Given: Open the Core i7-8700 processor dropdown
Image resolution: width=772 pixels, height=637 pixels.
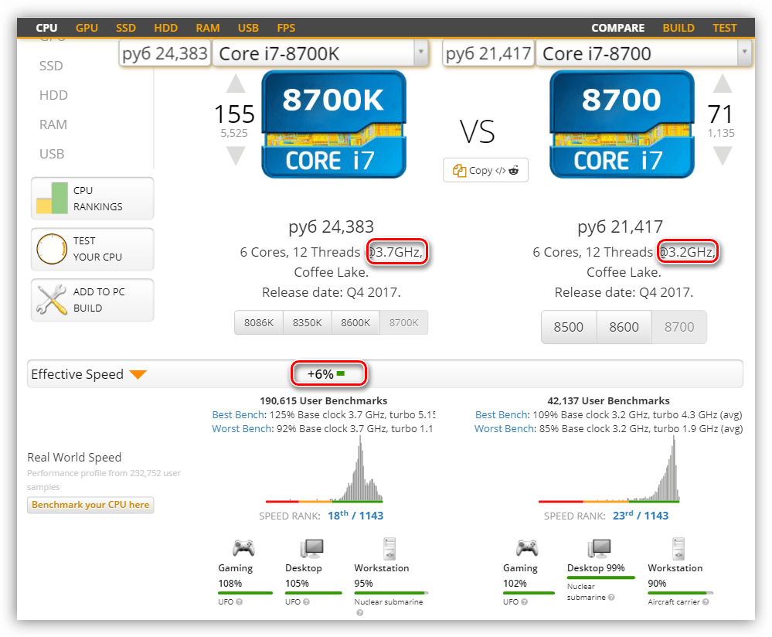Looking at the screenshot, I should [x=744, y=53].
